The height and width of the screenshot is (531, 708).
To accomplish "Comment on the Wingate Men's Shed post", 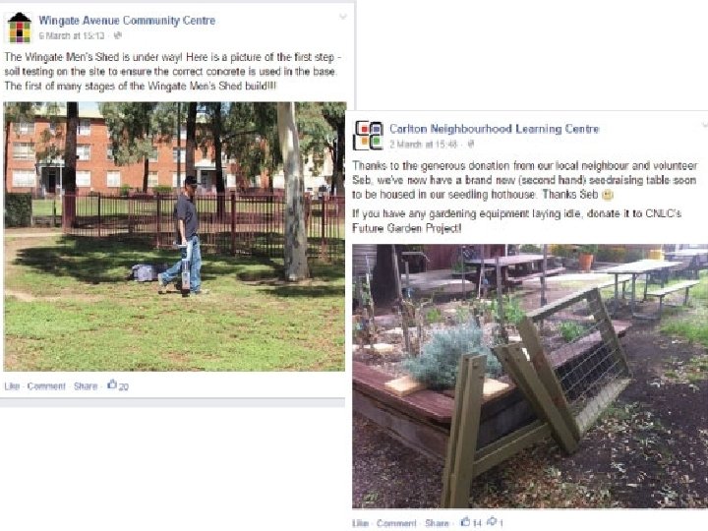I will 46,386.
